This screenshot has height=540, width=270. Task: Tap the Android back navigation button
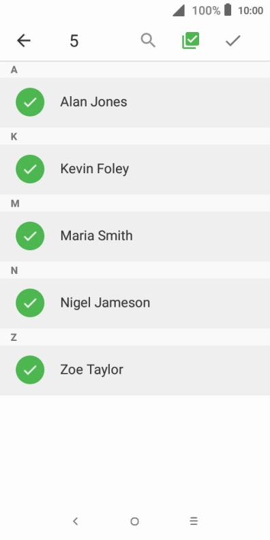click(x=76, y=521)
